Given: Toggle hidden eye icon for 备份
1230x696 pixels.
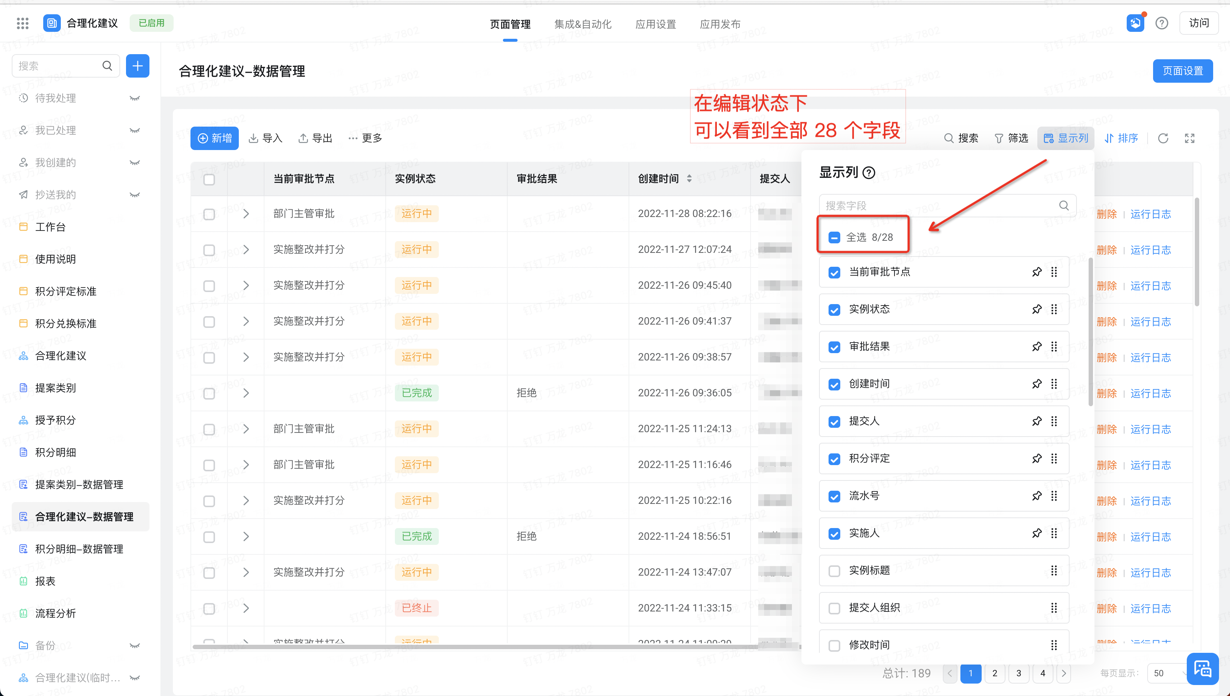Looking at the screenshot, I should click(x=135, y=646).
